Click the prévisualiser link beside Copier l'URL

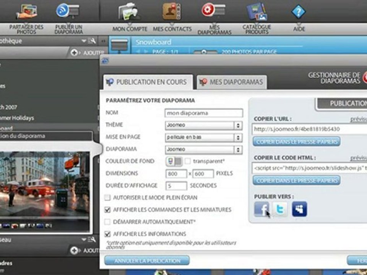click(x=359, y=119)
